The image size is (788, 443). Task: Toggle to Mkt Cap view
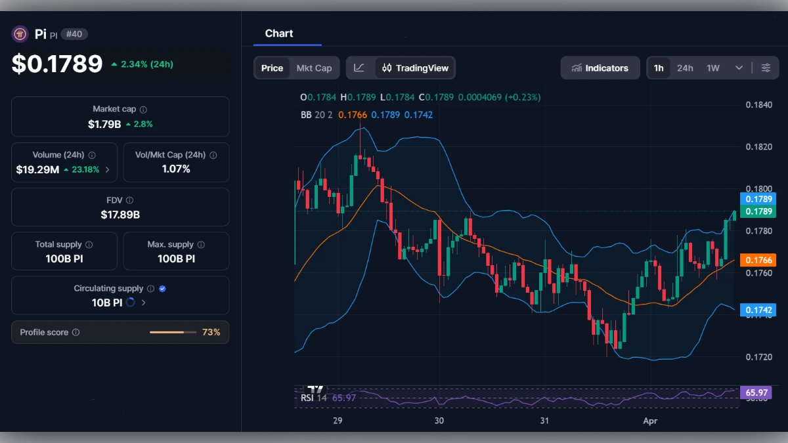tap(314, 68)
